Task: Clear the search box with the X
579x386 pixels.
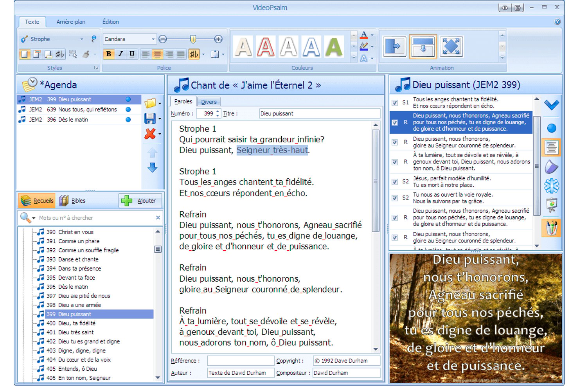Action: click(158, 218)
